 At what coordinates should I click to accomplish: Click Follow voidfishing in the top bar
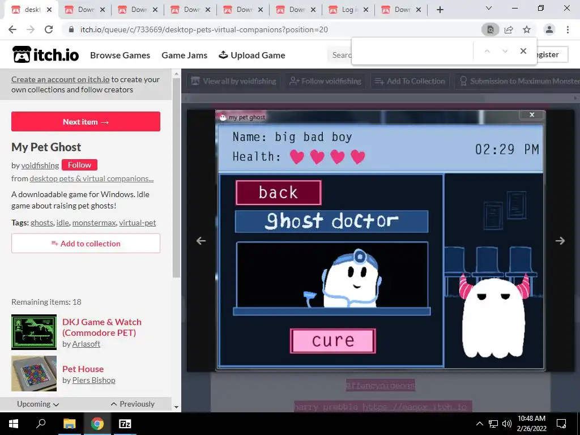pos(325,81)
